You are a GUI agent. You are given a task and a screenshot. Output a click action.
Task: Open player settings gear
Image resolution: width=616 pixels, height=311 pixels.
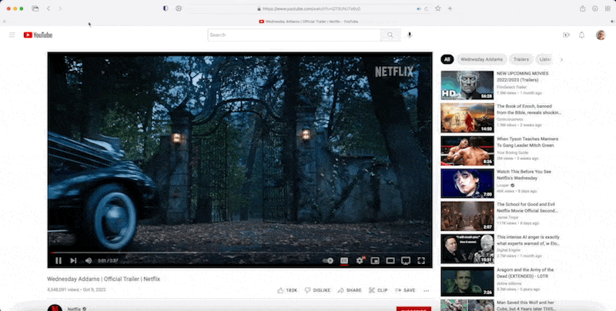(360, 261)
